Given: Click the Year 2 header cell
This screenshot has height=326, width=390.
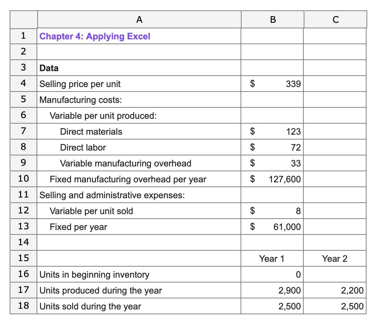Looking at the screenshot, I should (335, 258).
